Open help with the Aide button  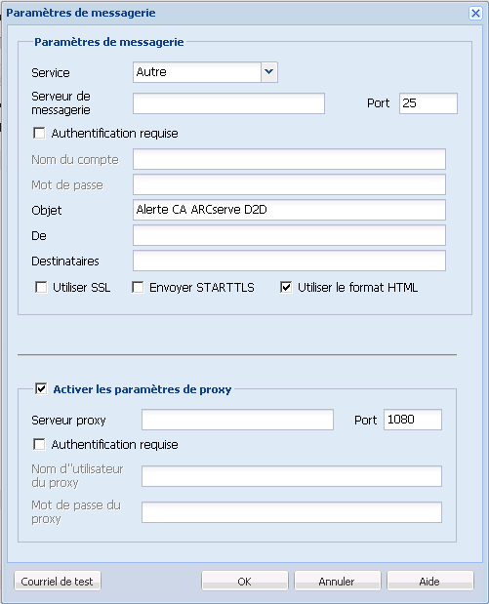point(430,581)
